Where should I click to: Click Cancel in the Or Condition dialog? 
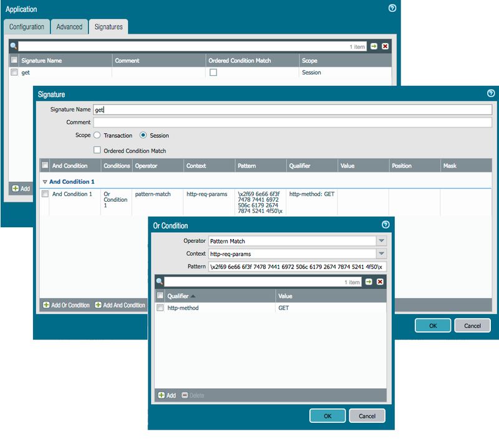coord(367,416)
